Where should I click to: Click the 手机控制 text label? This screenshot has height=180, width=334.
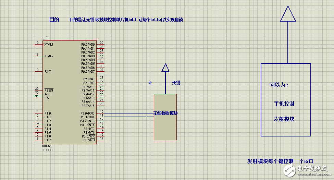[284, 104]
